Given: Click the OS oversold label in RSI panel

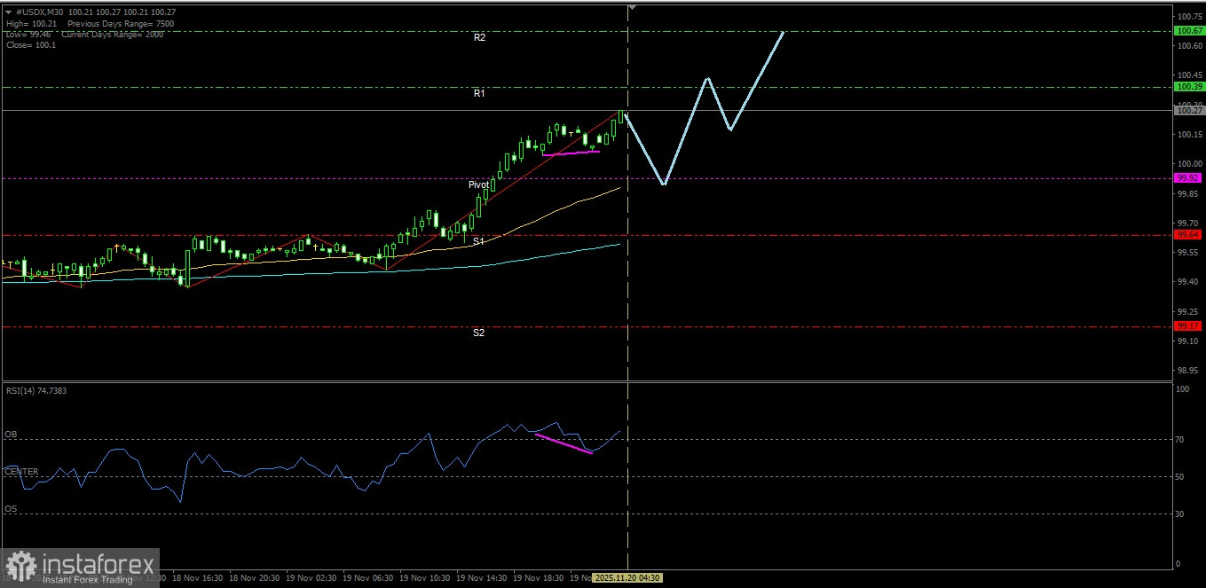Looking at the screenshot, I should 10,509.
